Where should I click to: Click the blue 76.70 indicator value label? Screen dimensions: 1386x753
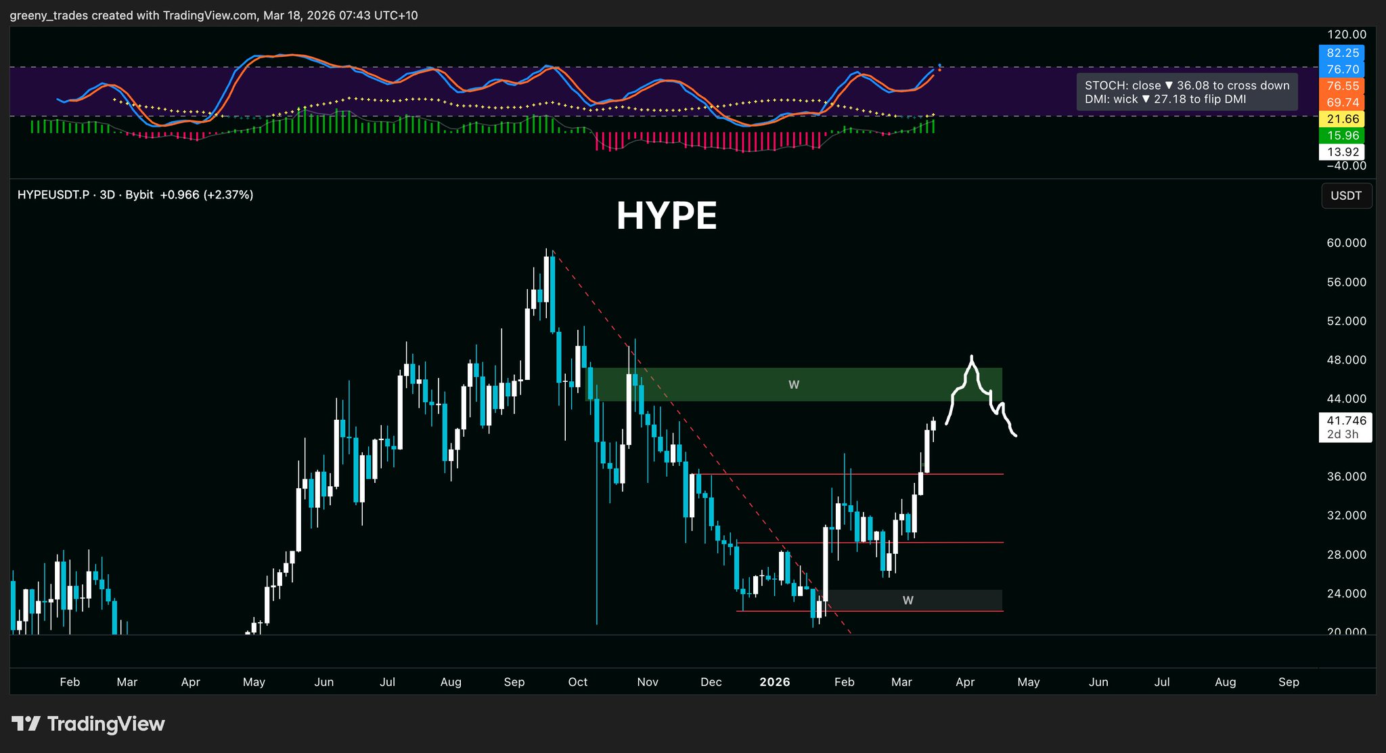[1342, 69]
